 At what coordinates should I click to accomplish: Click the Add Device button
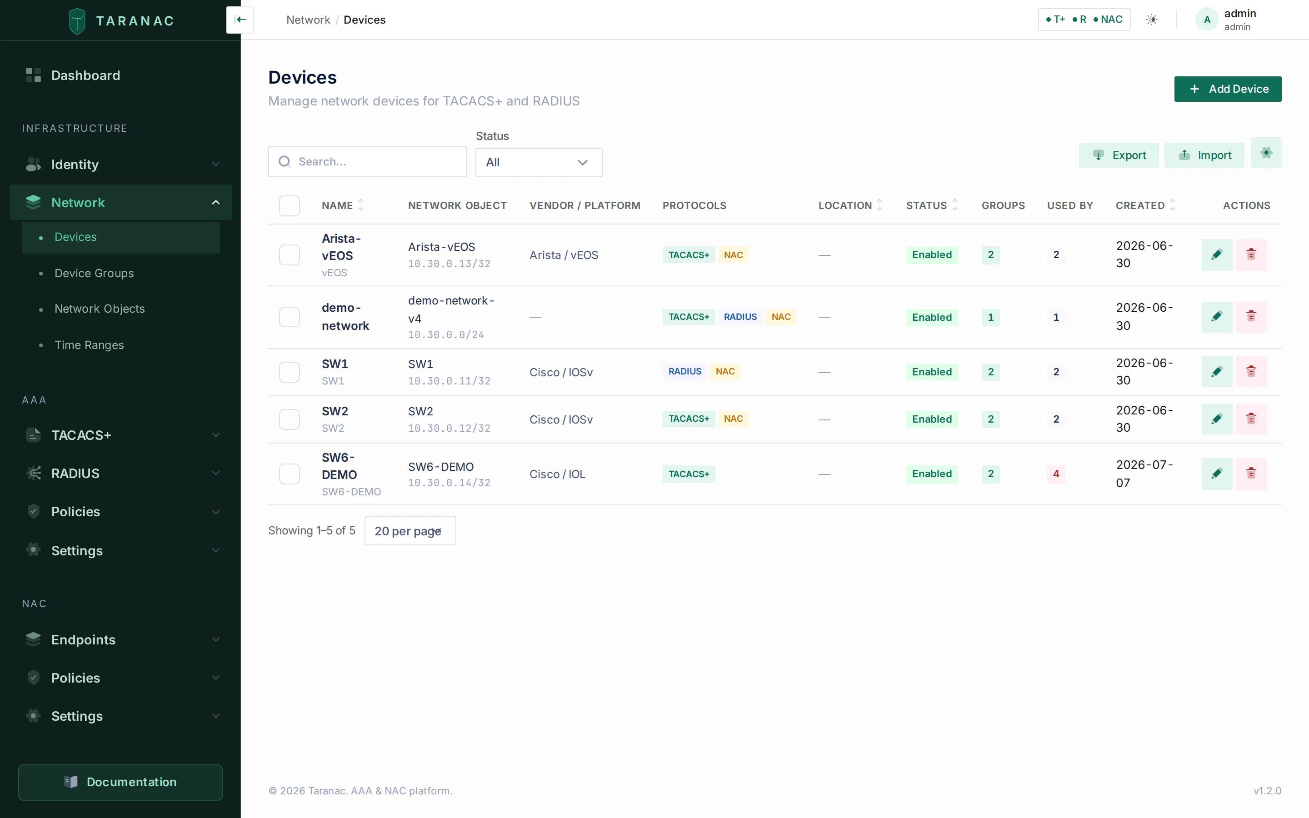pyautogui.click(x=1227, y=89)
